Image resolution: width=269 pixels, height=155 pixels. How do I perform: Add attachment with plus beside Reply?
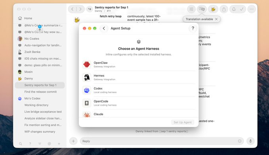click(73, 141)
